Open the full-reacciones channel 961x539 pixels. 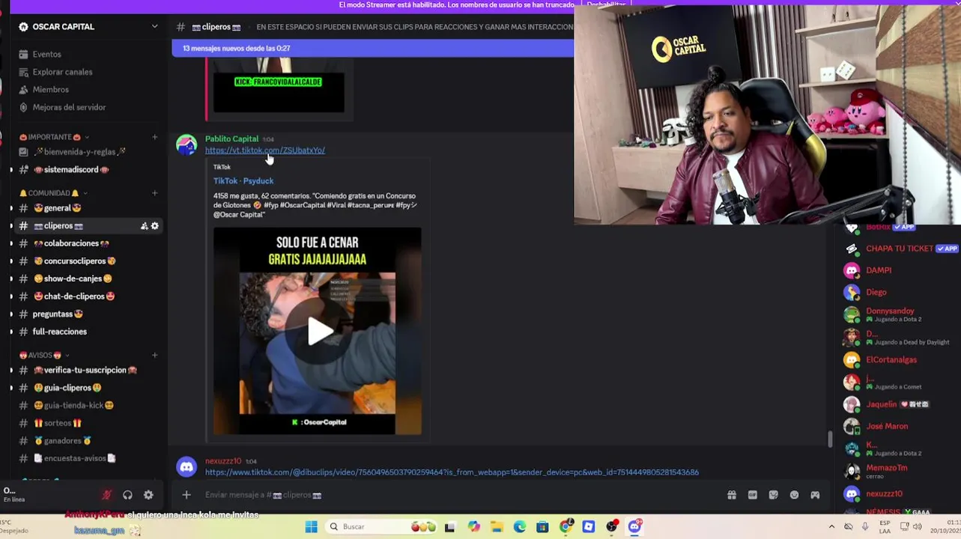click(x=60, y=332)
